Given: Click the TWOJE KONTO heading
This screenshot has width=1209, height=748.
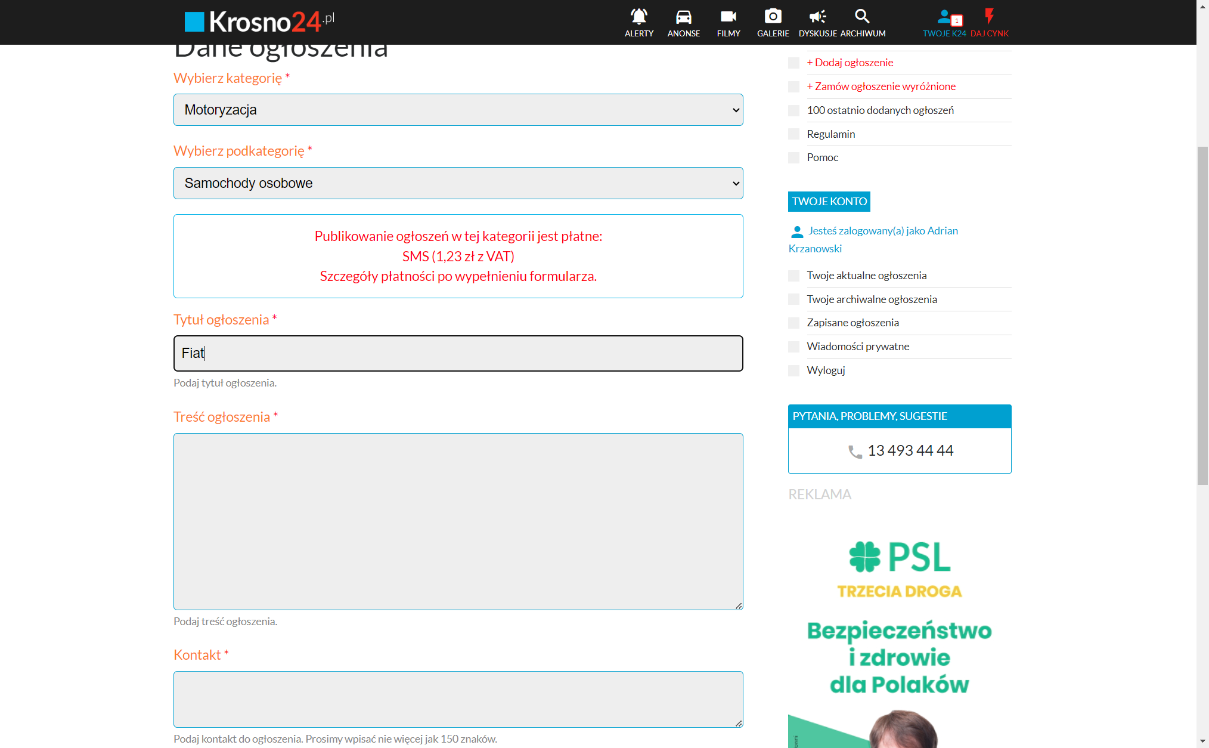Looking at the screenshot, I should pyautogui.click(x=829, y=202).
